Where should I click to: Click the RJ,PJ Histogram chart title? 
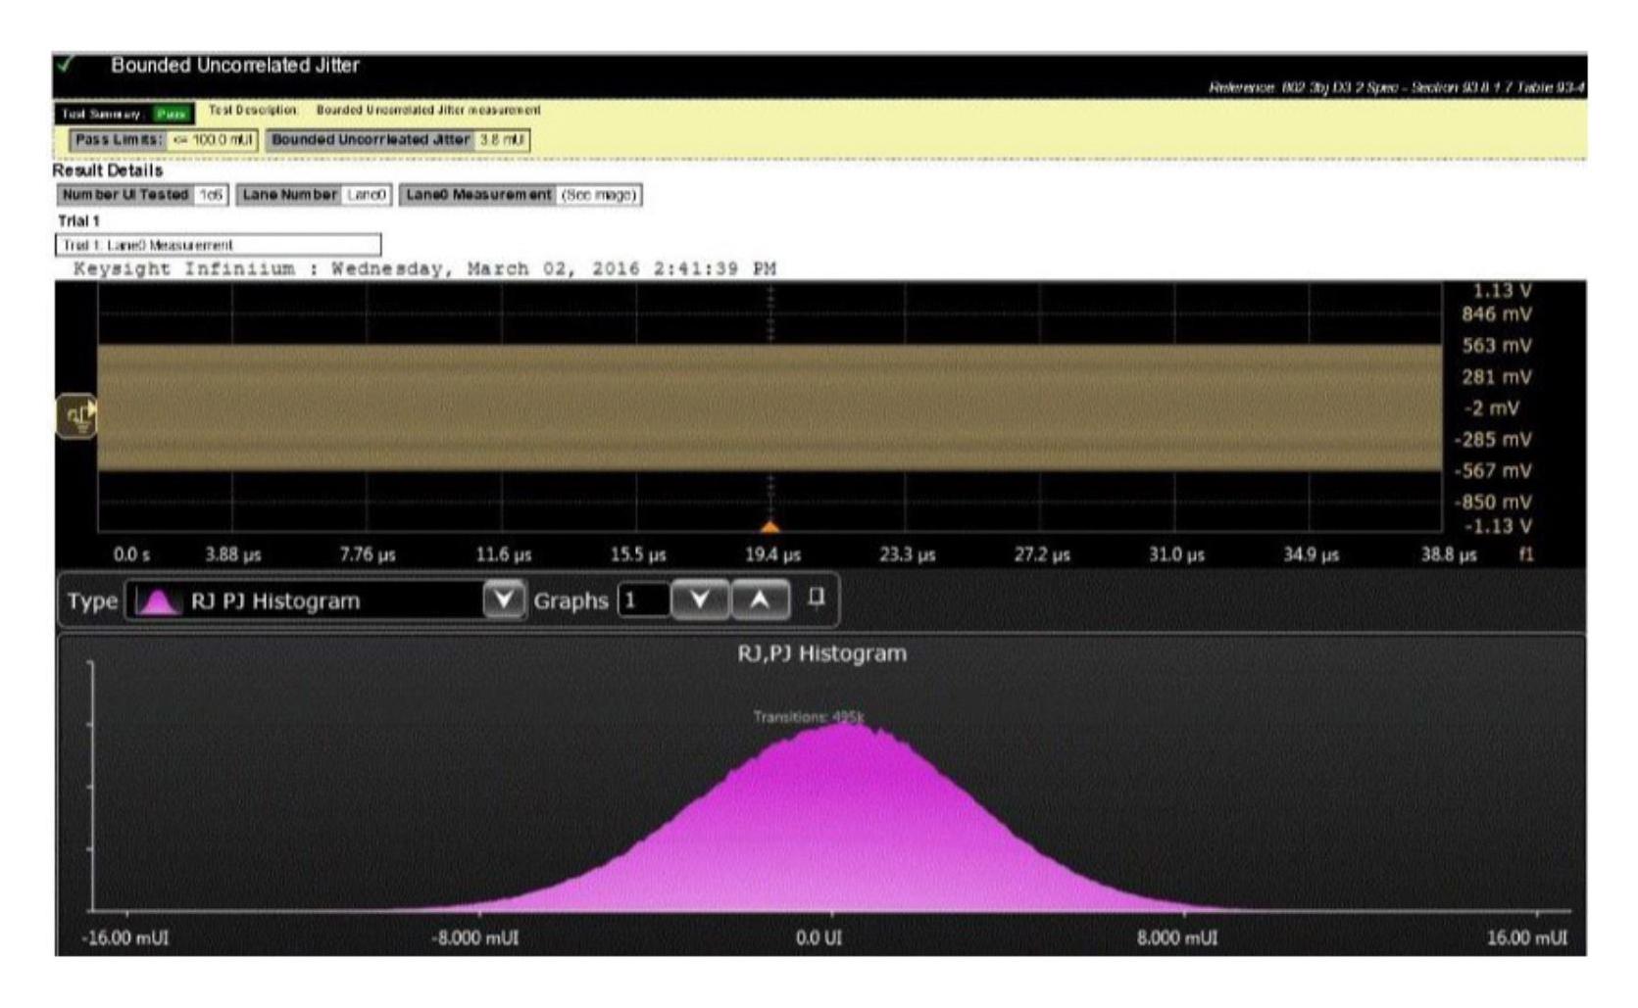point(821,653)
